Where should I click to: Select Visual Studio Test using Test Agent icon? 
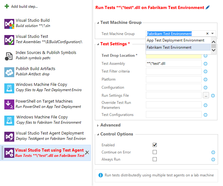pos(9,153)
